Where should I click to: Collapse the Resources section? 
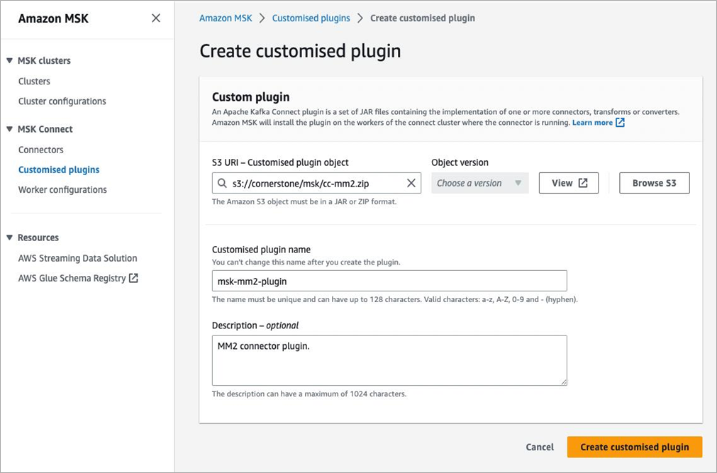(x=9, y=238)
